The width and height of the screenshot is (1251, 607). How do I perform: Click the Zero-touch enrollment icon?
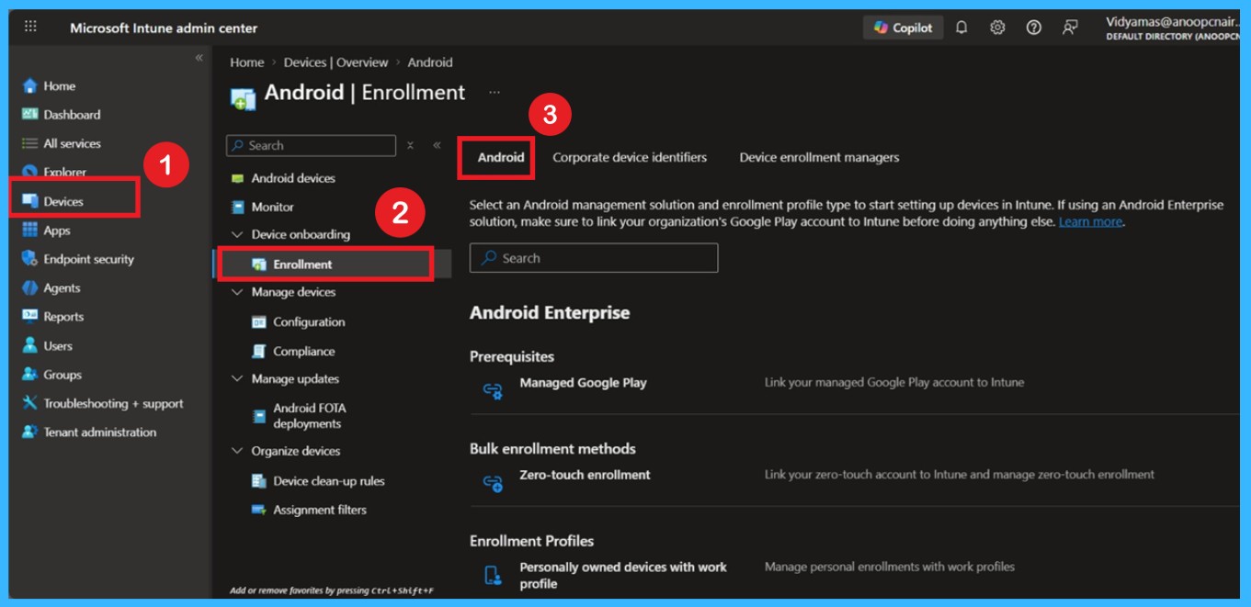[x=493, y=482]
